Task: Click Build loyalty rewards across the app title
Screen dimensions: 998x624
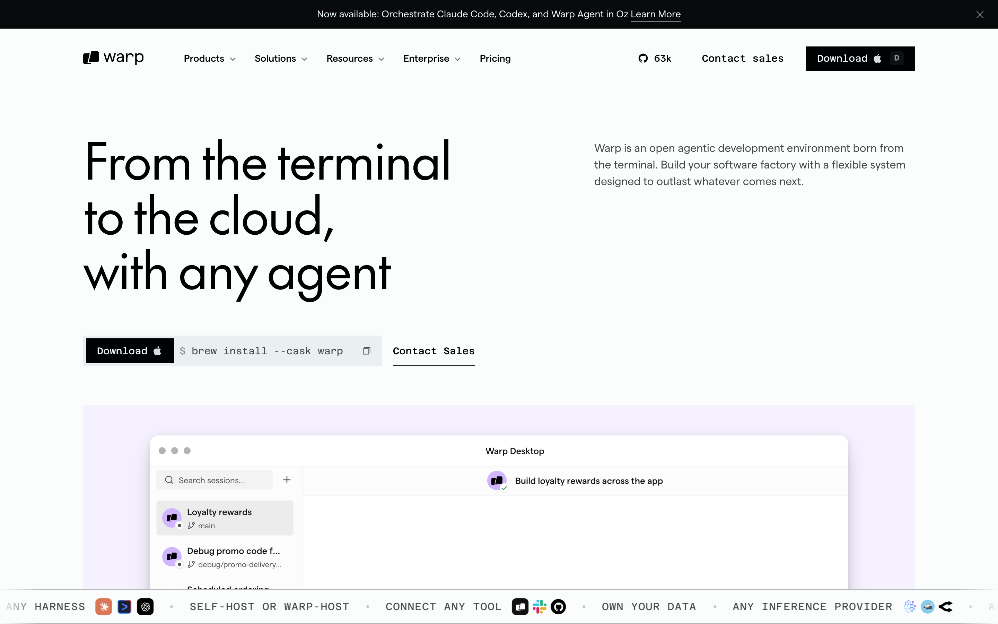Action: pyautogui.click(x=588, y=481)
